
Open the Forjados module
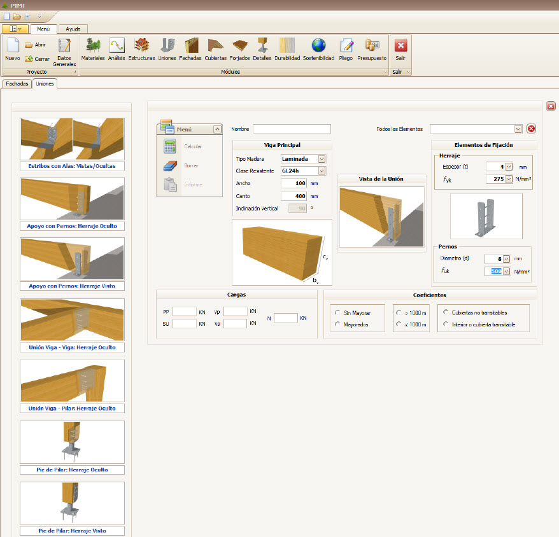(x=239, y=49)
